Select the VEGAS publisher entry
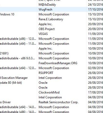The width and height of the screenshot is (103, 113). pos(43,34)
